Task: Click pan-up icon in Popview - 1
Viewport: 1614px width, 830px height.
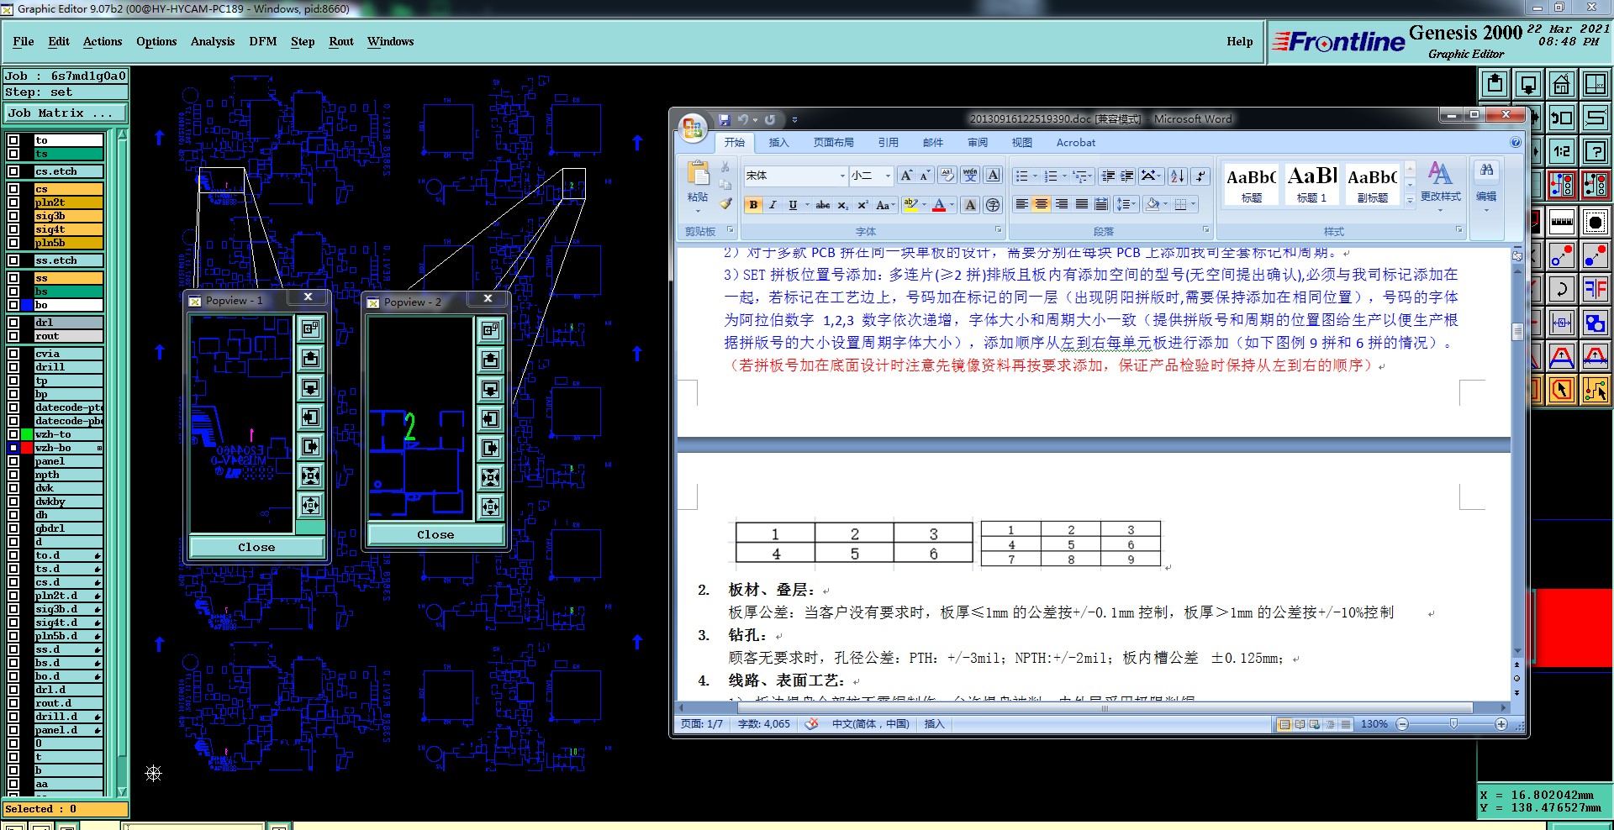Action: (x=310, y=359)
